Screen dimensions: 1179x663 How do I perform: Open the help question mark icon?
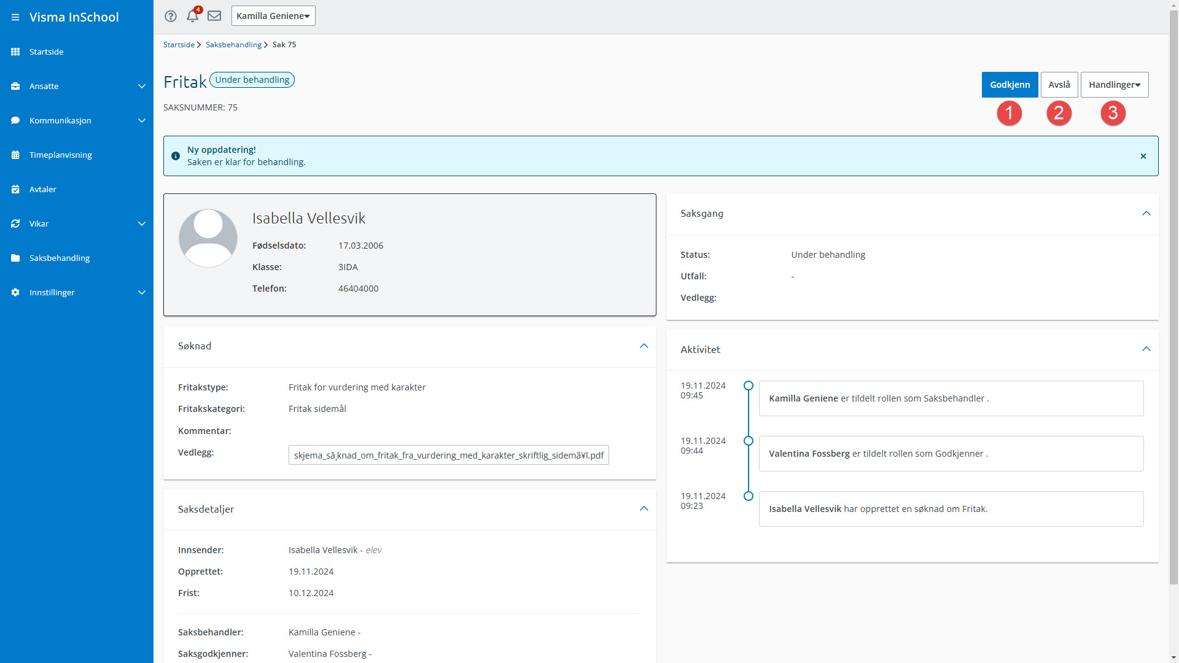tap(171, 16)
